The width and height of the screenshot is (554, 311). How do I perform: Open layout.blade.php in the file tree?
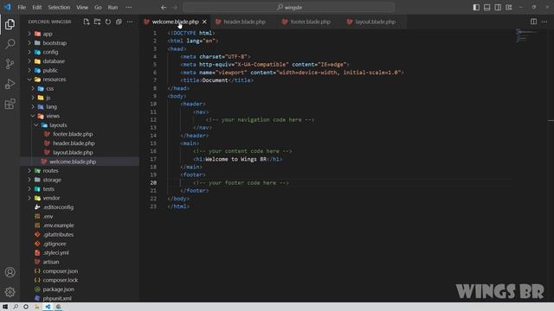(73, 153)
